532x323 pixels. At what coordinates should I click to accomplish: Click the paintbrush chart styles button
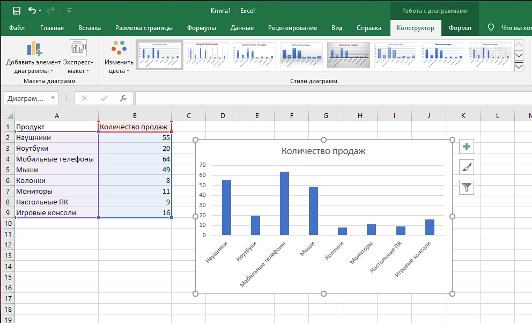coord(467,167)
